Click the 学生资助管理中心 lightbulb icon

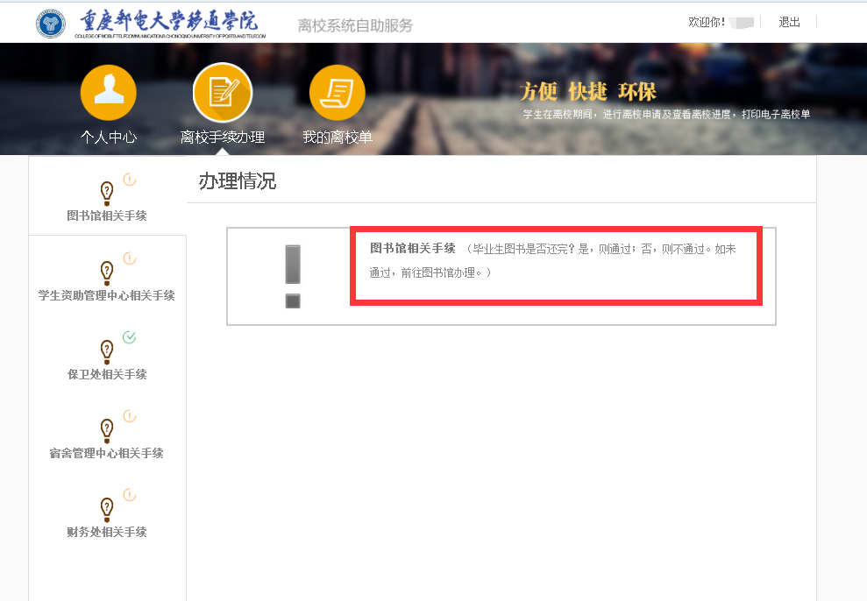point(107,271)
